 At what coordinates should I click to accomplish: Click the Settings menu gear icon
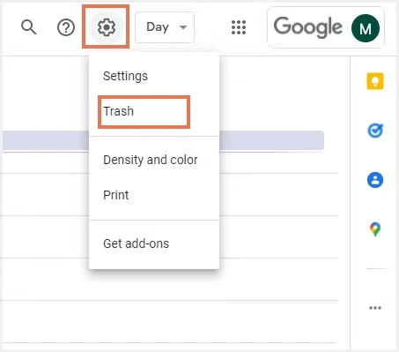click(107, 27)
